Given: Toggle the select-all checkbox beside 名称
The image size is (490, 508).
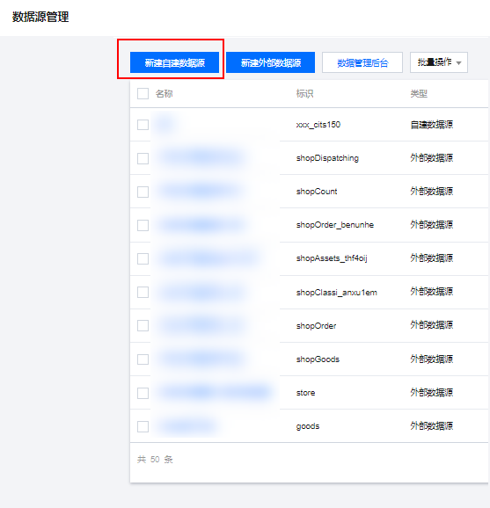Looking at the screenshot, I should coord(143,94).
